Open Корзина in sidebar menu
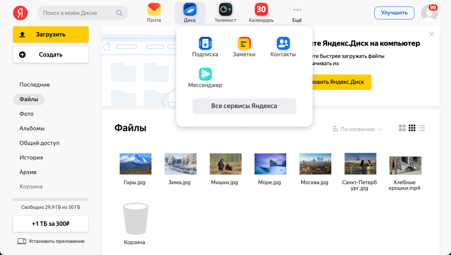This screenshot has height=255, width=451. (31, 186)
